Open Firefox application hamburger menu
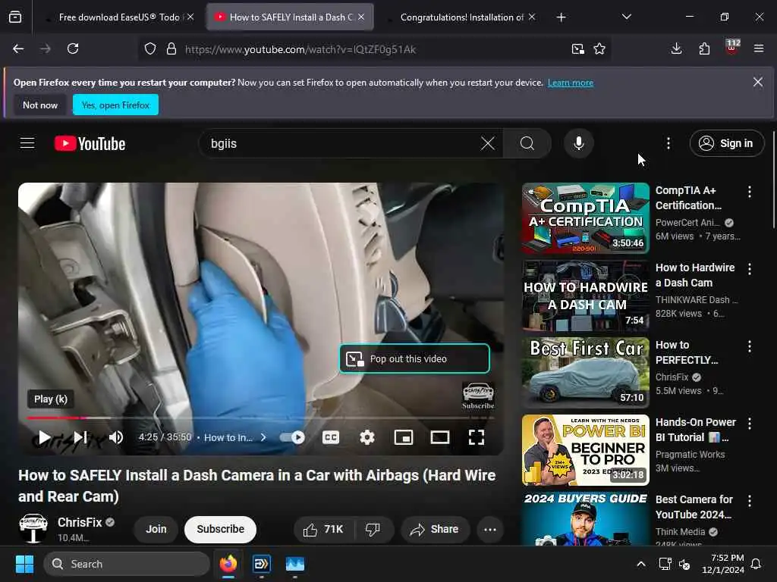Screen dimensions: 777x582 759,48
